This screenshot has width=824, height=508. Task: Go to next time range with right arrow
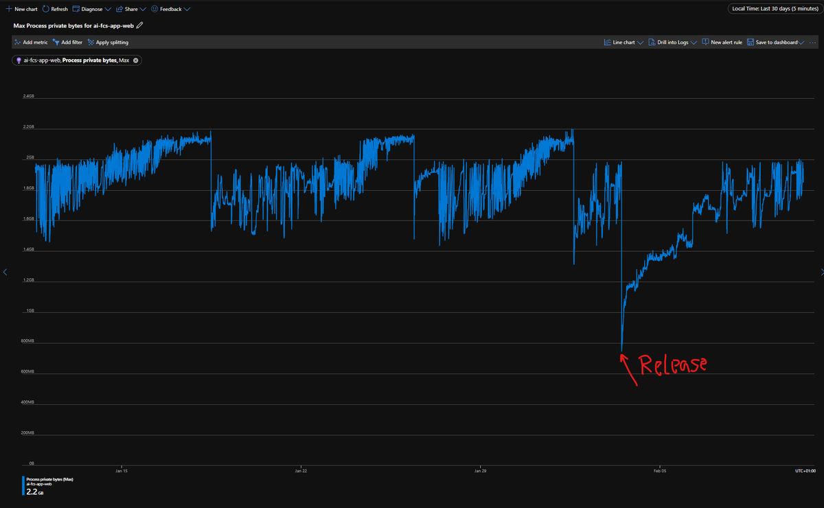click(x=821, y=273)
